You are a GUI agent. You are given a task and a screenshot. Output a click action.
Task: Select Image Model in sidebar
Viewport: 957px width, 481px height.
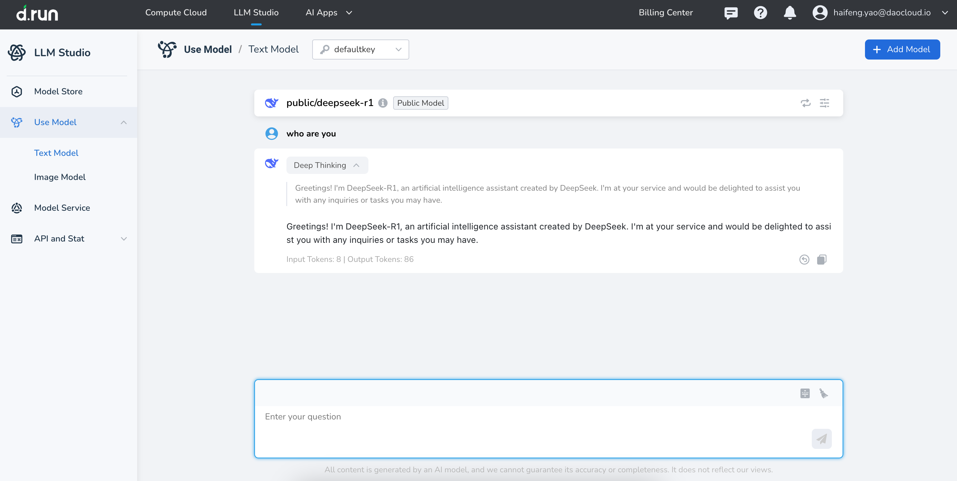tap(60, 177)
